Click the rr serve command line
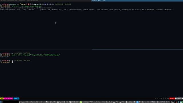The image size is (183, 103). point(27,6)
